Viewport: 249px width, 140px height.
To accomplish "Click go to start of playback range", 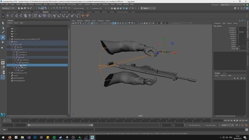I will tap(225, 121).
